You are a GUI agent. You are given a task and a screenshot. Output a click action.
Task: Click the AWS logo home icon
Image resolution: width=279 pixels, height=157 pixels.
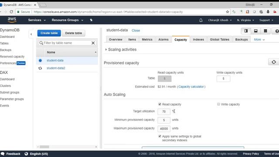tap(12, 20)
